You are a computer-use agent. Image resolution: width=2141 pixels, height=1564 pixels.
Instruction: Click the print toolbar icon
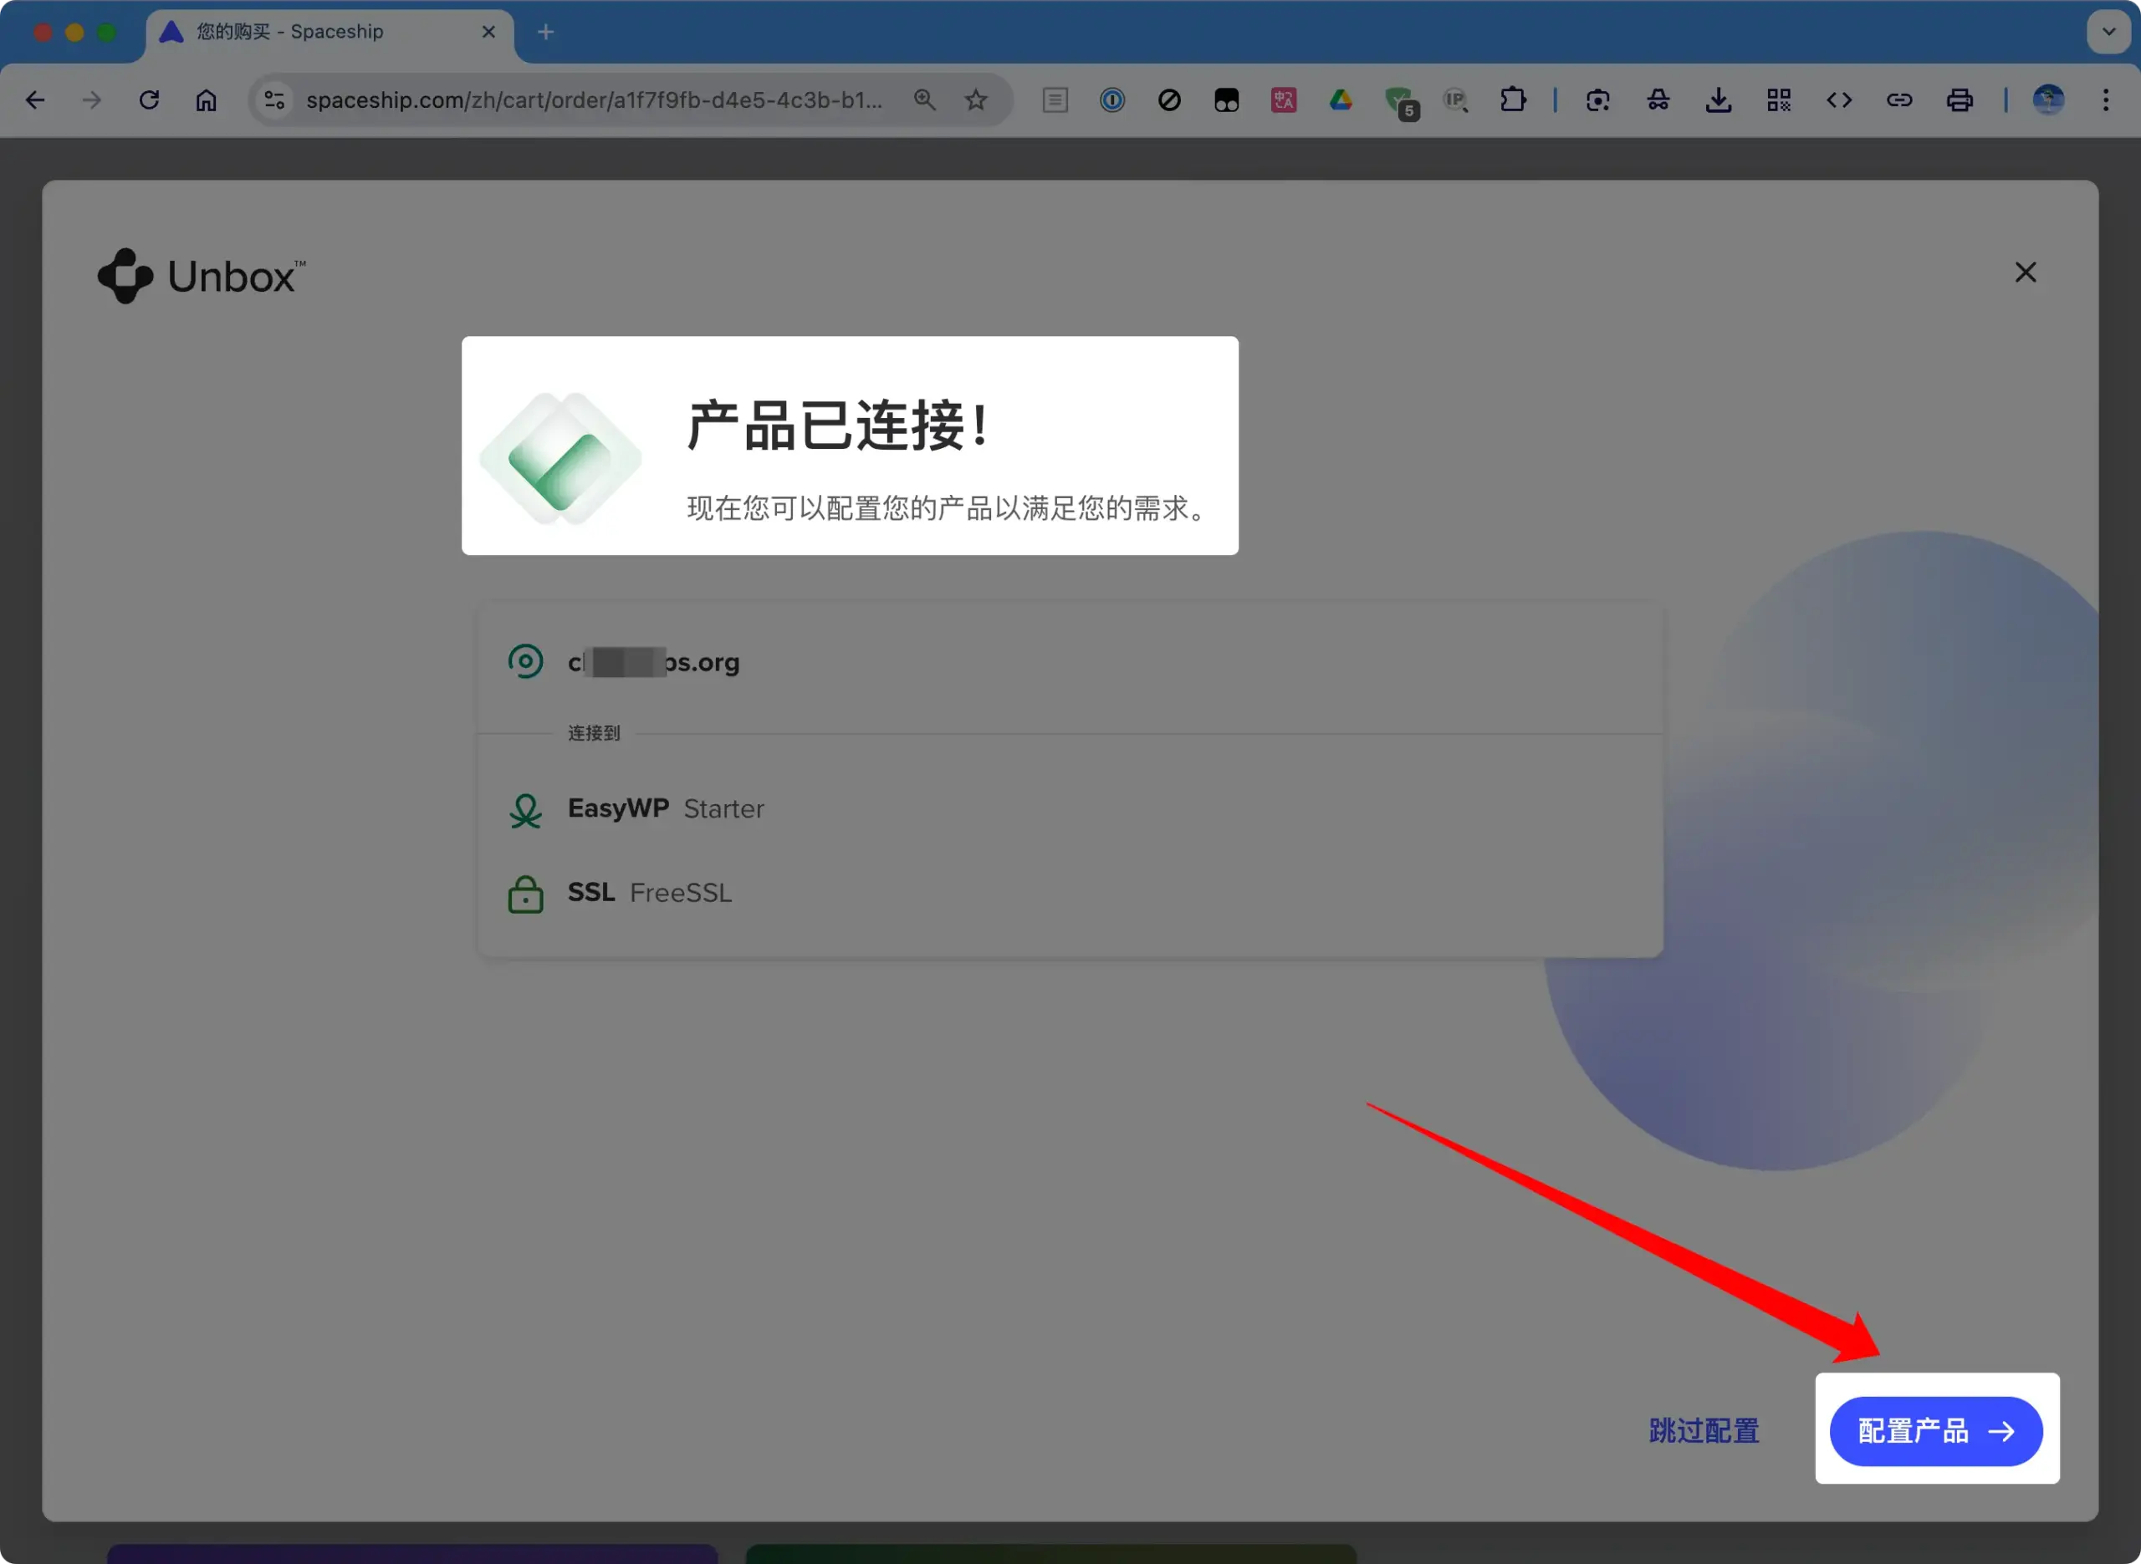click(x=1960, y=100)
